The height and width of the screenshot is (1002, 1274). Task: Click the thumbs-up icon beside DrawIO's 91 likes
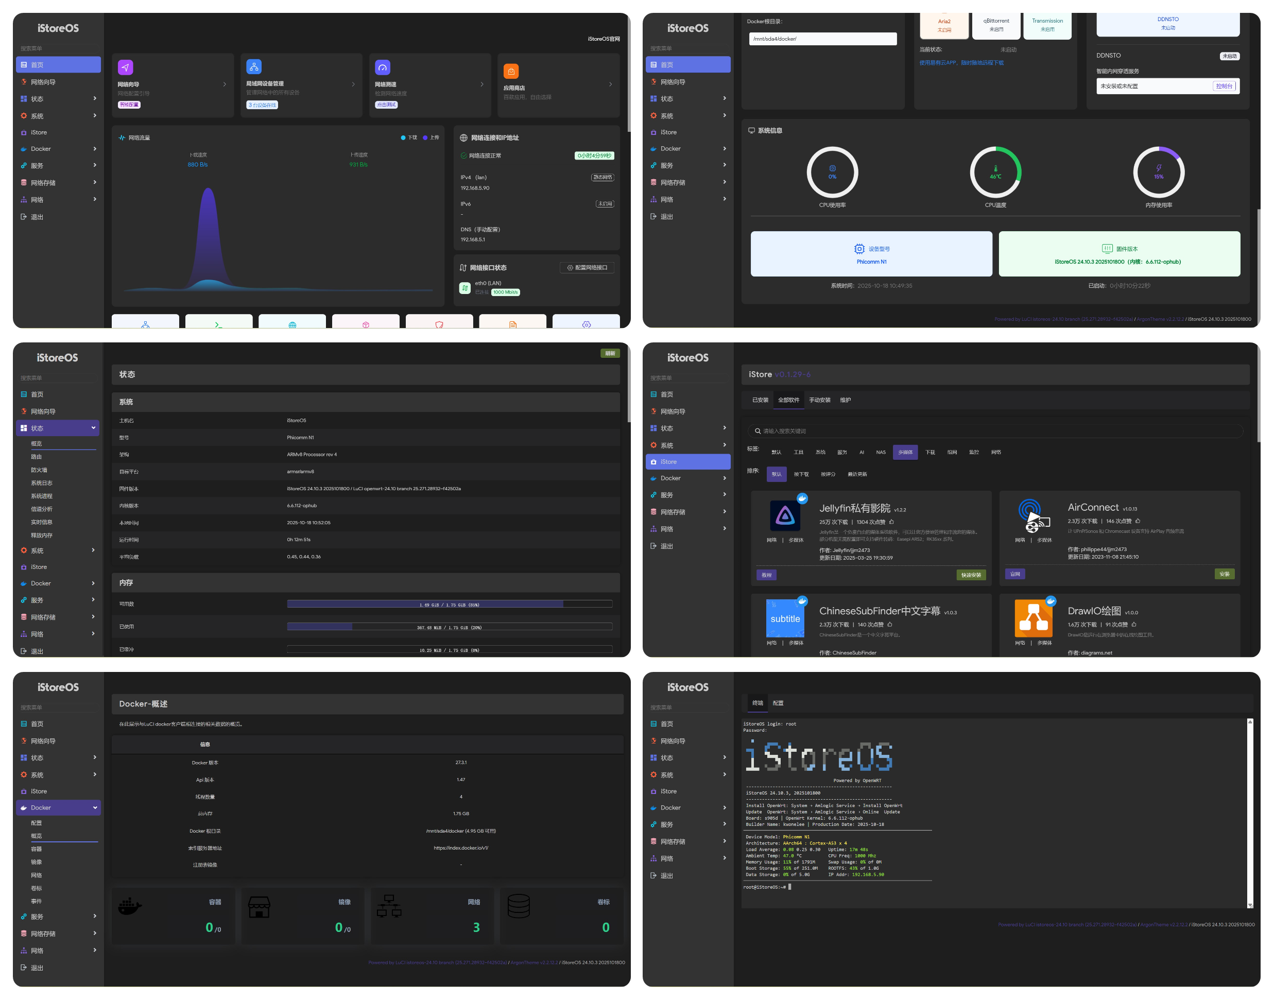click(x=1134, y=624)
